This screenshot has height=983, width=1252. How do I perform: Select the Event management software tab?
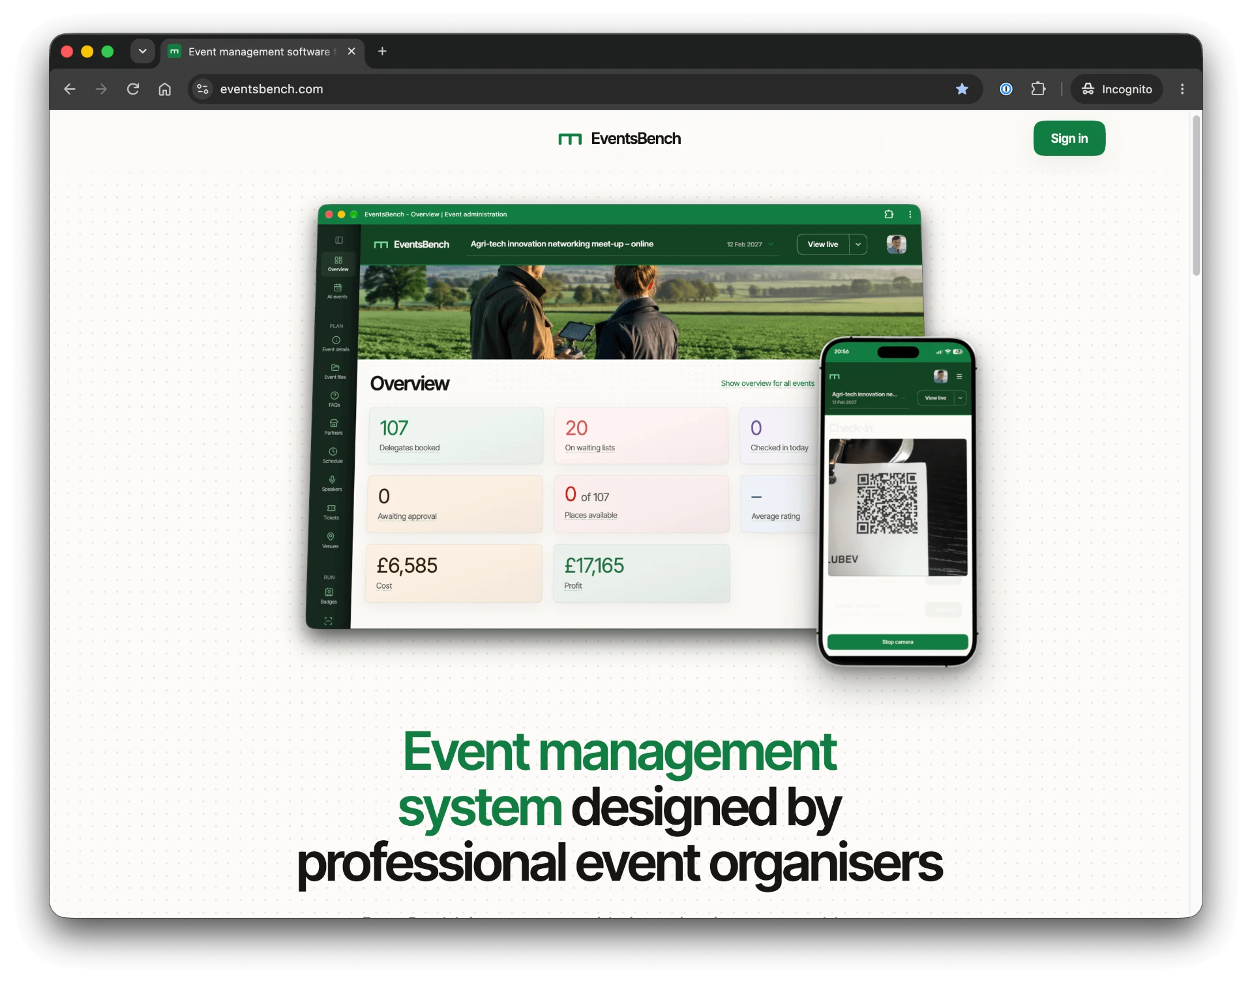[262, 51]
